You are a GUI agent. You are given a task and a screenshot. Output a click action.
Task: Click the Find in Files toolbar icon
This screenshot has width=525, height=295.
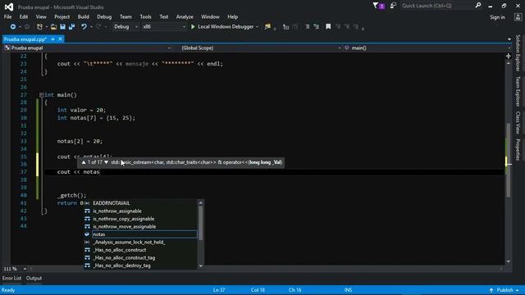click(x=267, y=26)
